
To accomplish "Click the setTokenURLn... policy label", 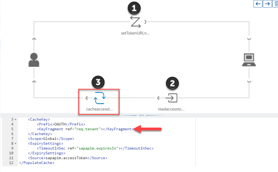I will tap(135, 33).
